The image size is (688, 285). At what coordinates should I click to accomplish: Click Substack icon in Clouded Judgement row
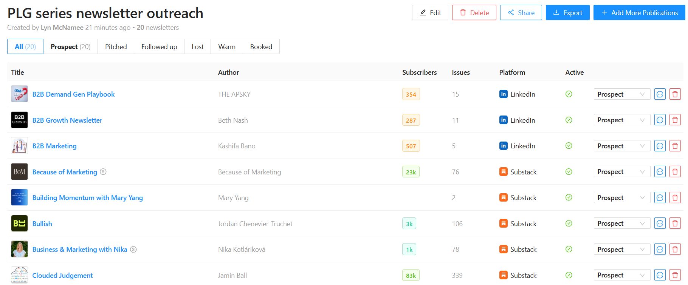[504, 275]
